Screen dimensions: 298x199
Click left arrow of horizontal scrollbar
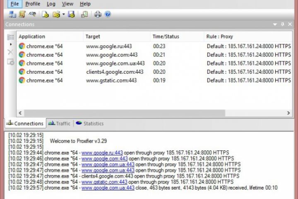point(20,113)
